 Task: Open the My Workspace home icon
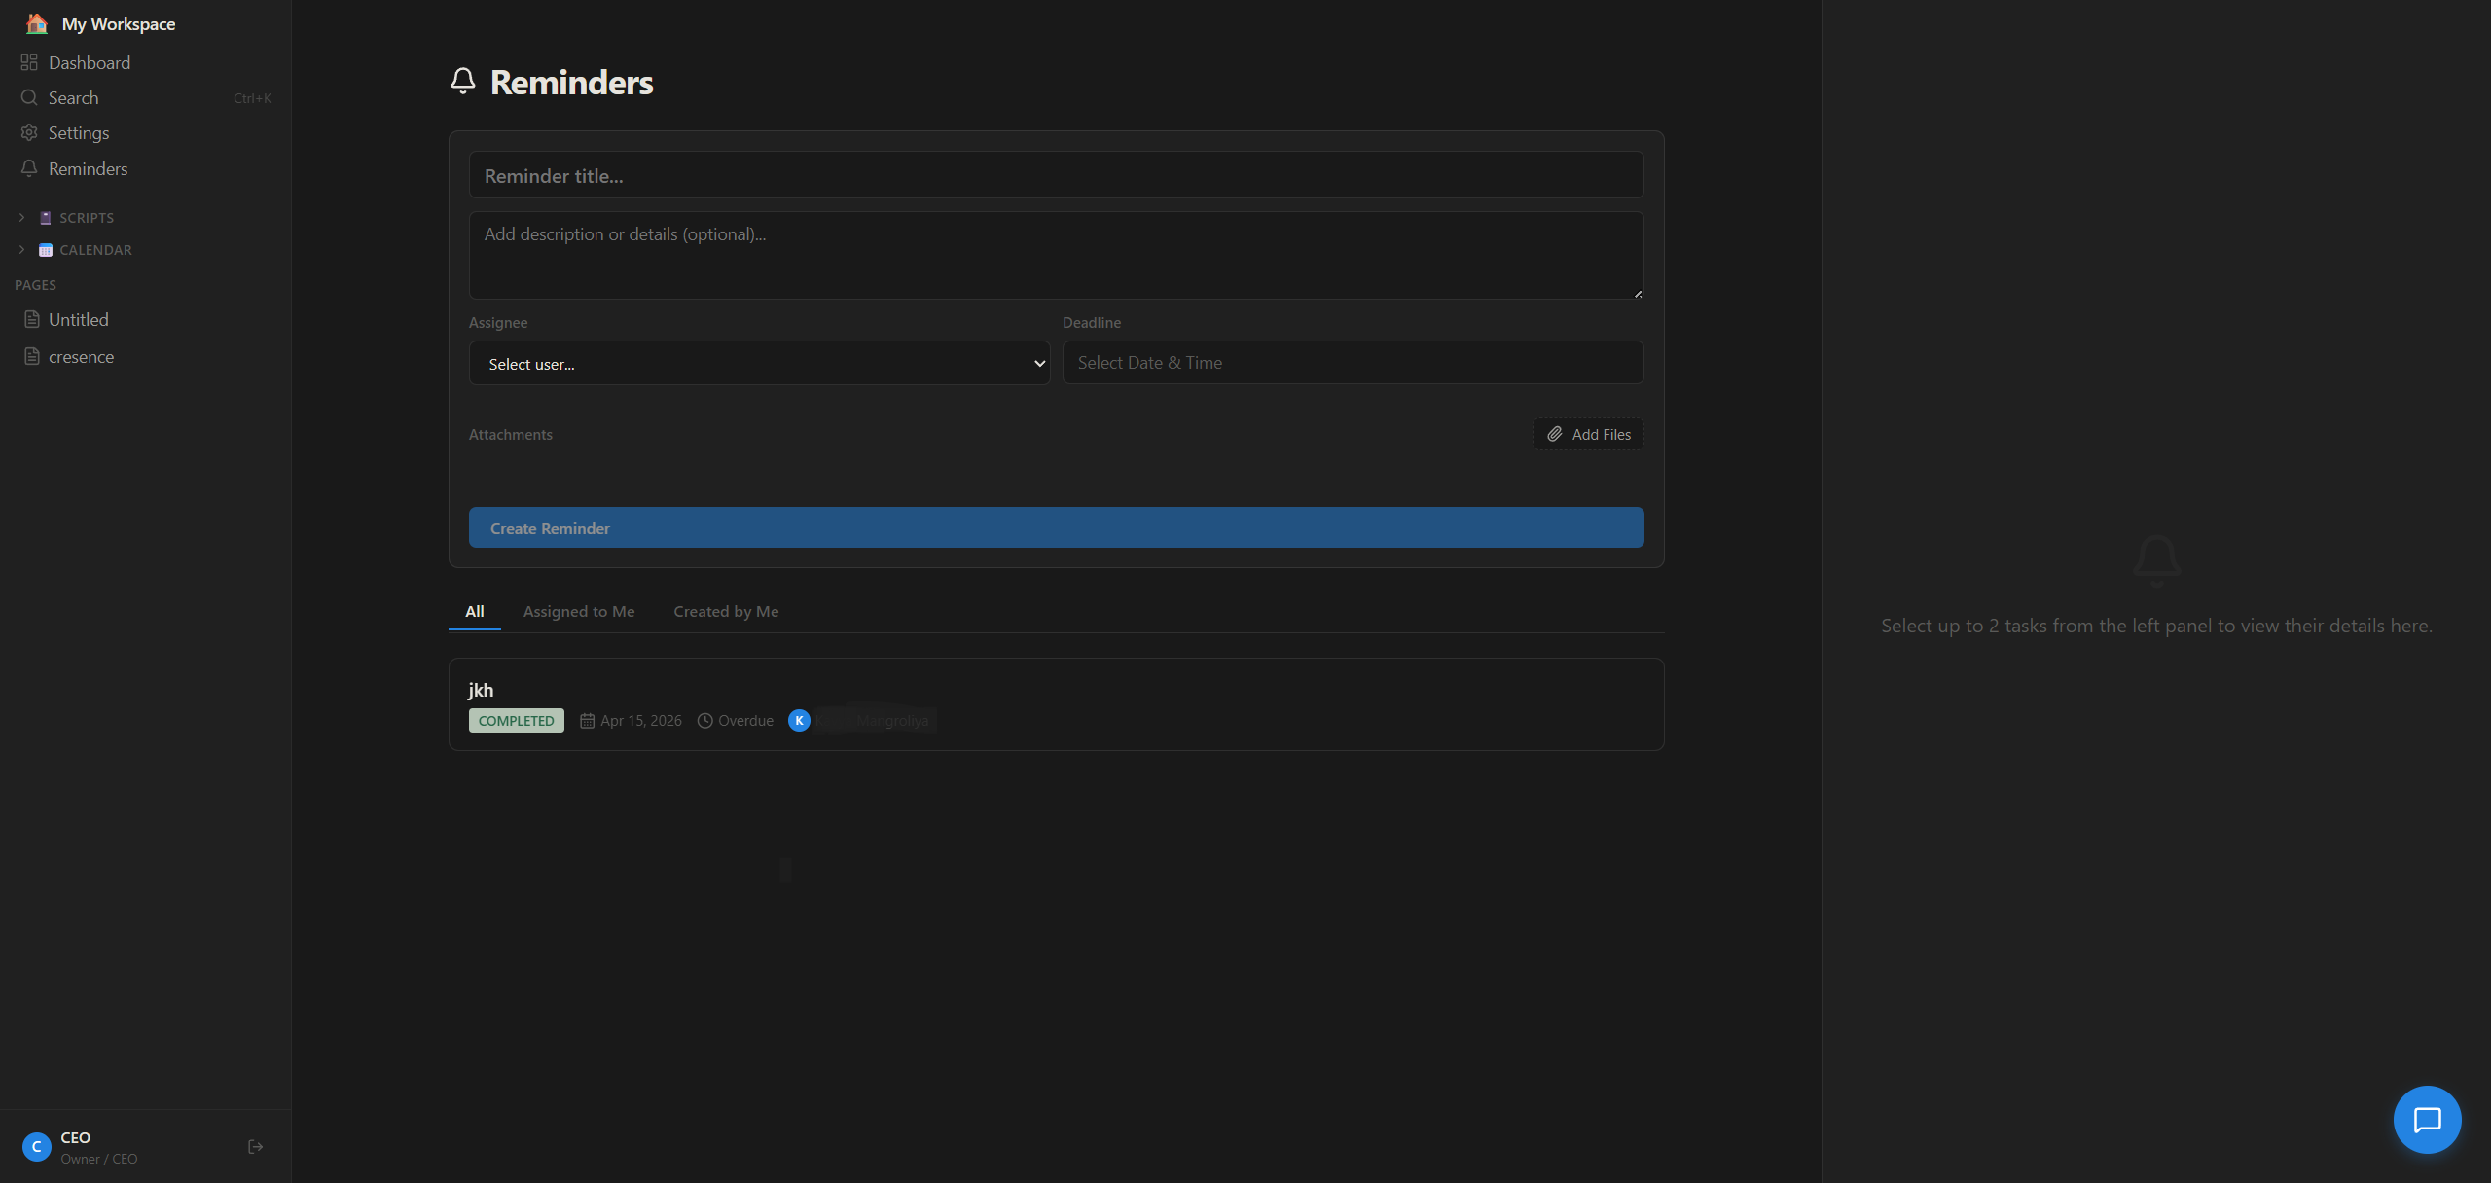[37, 23]
